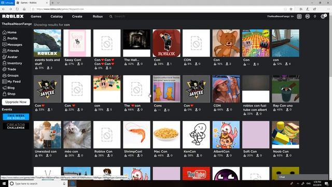The width and height of the screenshot is (332, 187).
Task: Open Shop in the sidebar
Action: pyautogui.click(x=9, y=94)
